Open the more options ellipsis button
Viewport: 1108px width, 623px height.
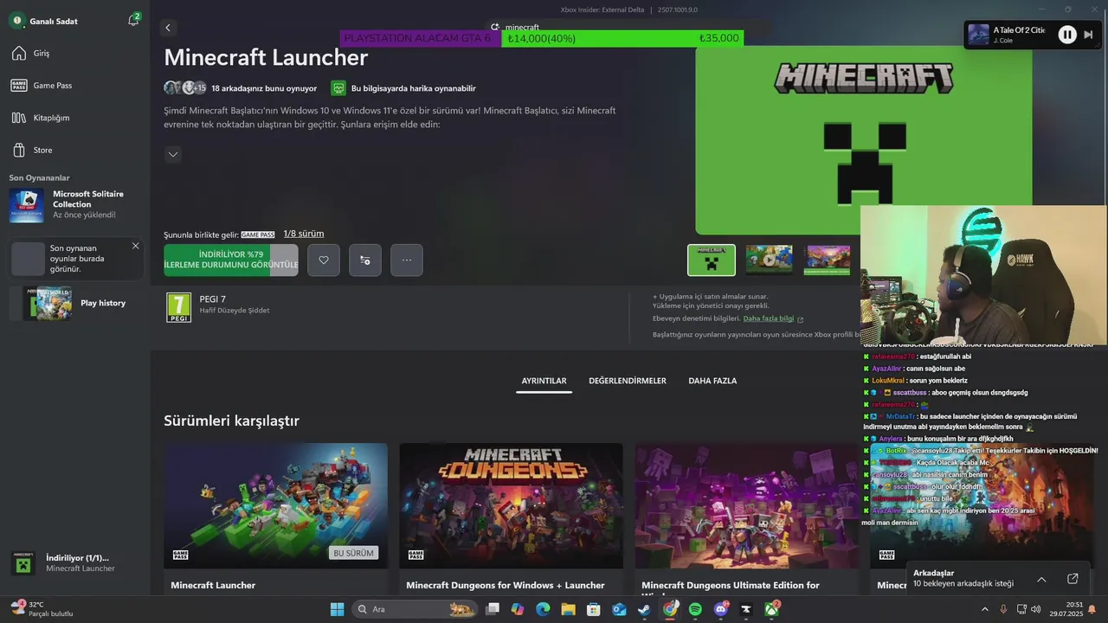(407, 260)
